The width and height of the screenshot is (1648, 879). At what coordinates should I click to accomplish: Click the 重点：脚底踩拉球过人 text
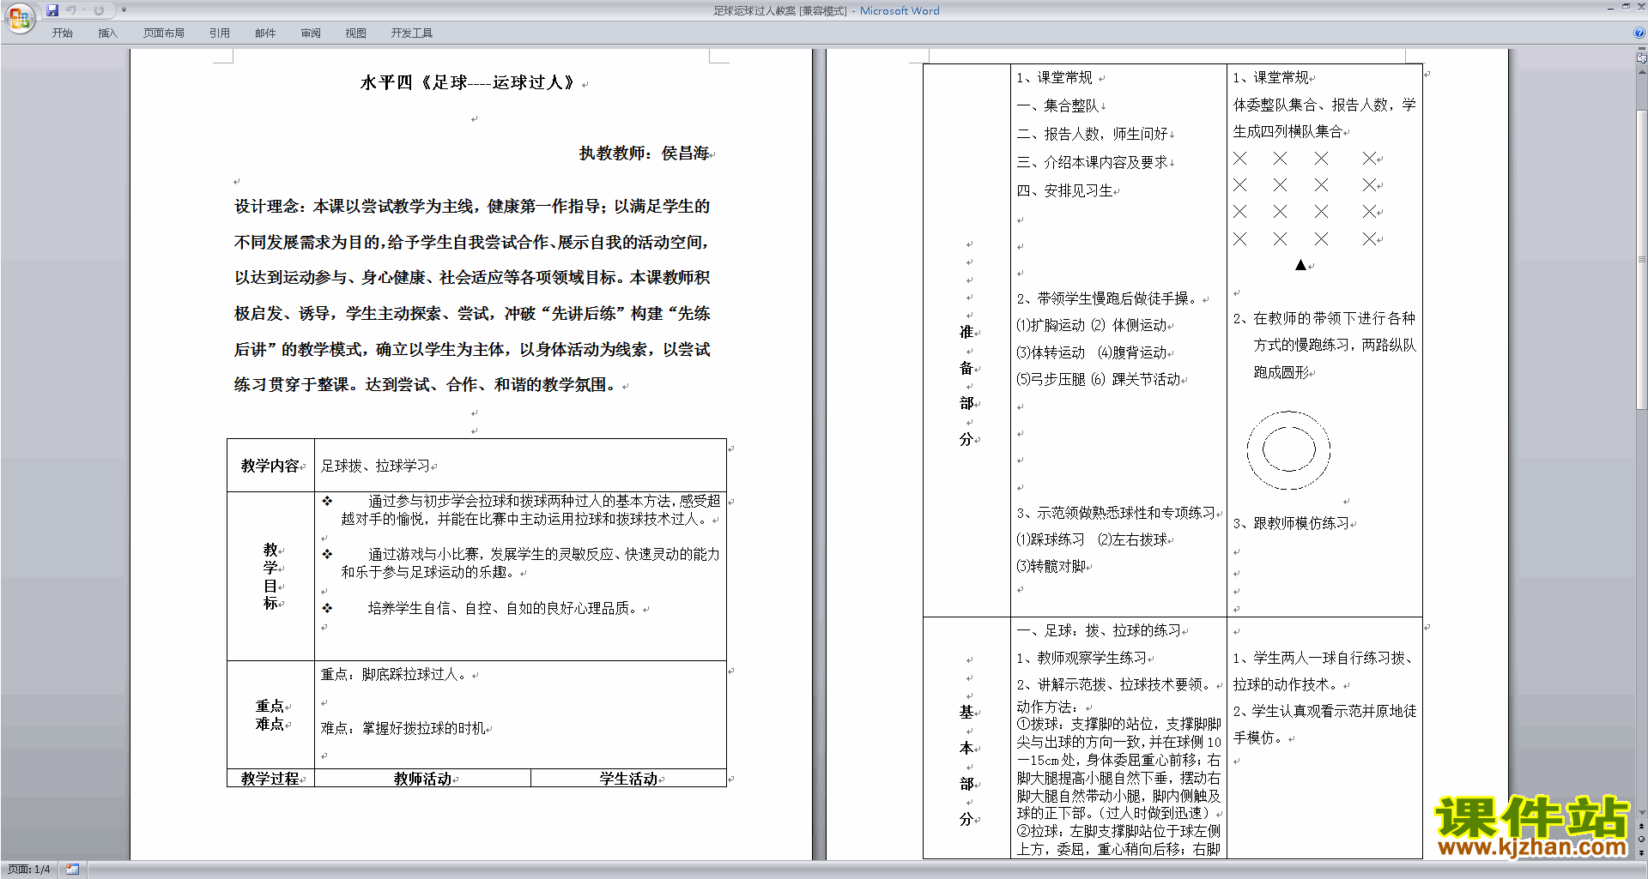click(x=393, y=675)
